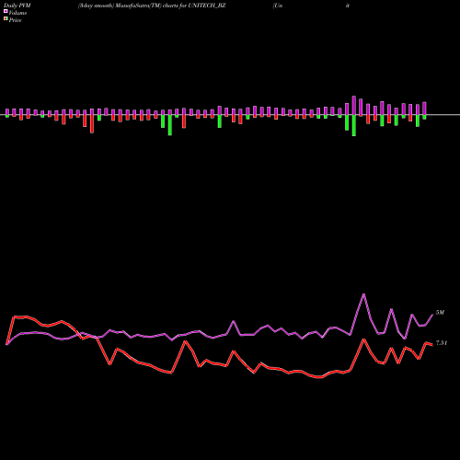Click the highest peak of the purple volume line

[363, 294]
